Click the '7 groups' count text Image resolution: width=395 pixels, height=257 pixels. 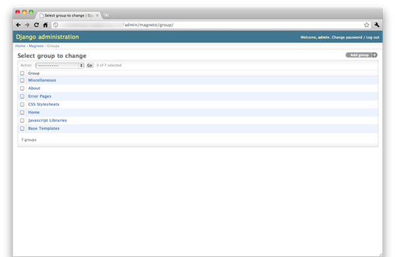click(x=29, y=140)
